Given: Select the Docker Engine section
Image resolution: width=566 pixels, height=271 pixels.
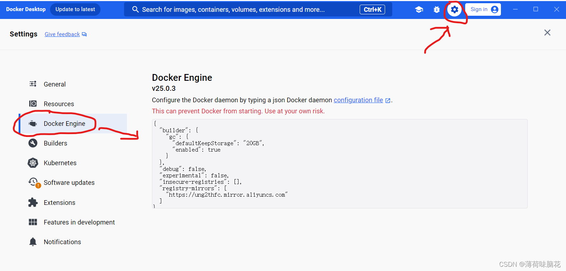Looking at the screenshot, I should pyautogui.click(x=73, y=123).
